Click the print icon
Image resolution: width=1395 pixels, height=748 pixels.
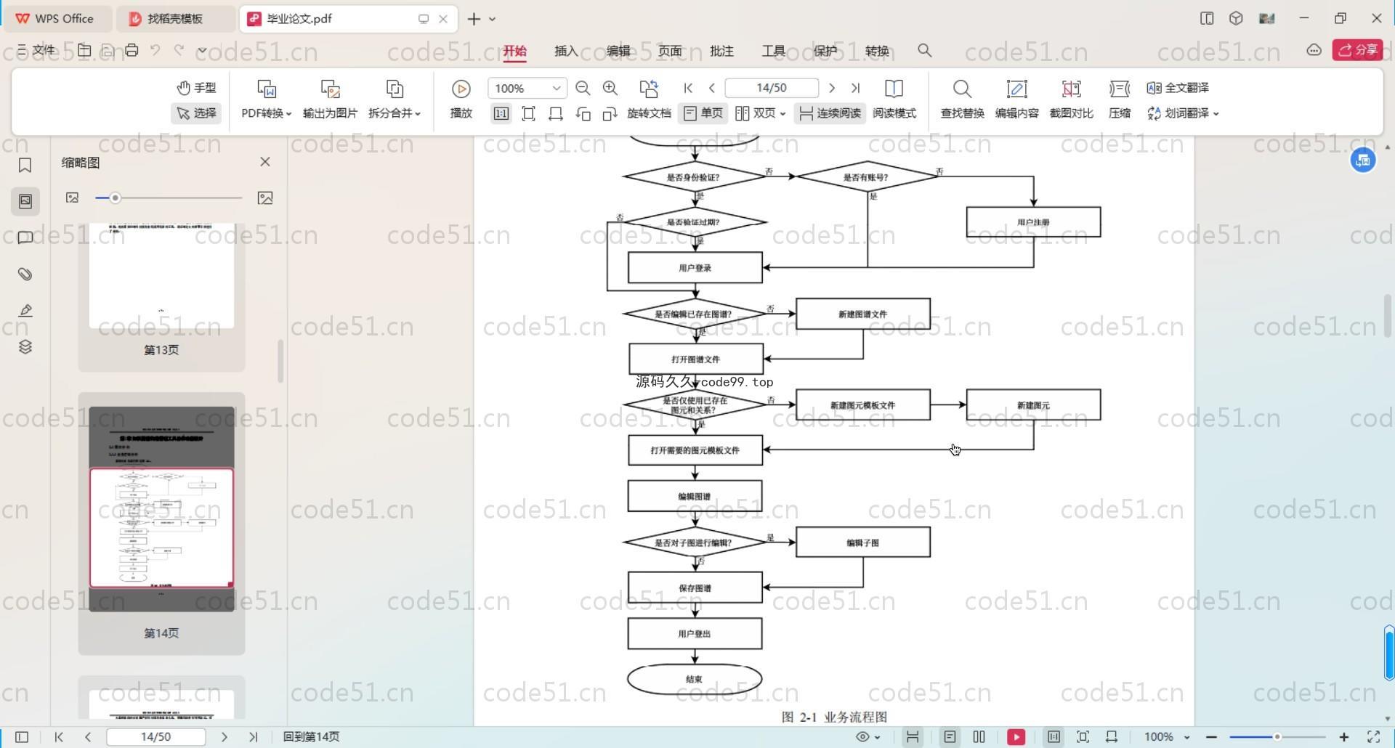pos(132,50)
